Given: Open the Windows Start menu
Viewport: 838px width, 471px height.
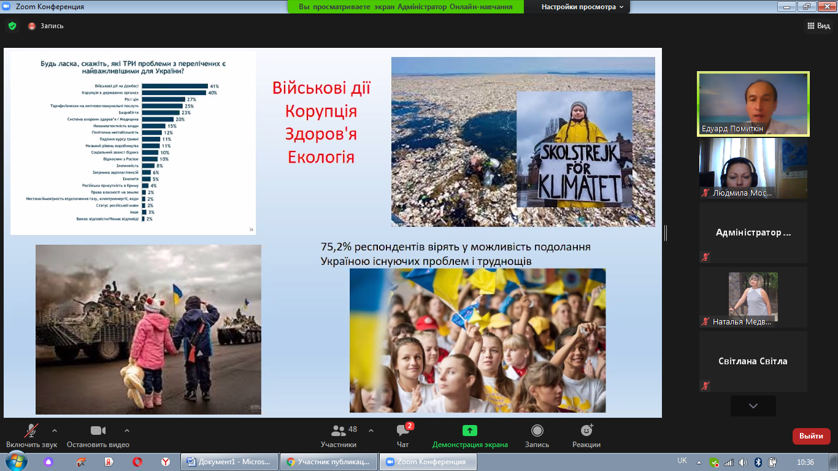Looking at the screenshot, I should point(15,461).
